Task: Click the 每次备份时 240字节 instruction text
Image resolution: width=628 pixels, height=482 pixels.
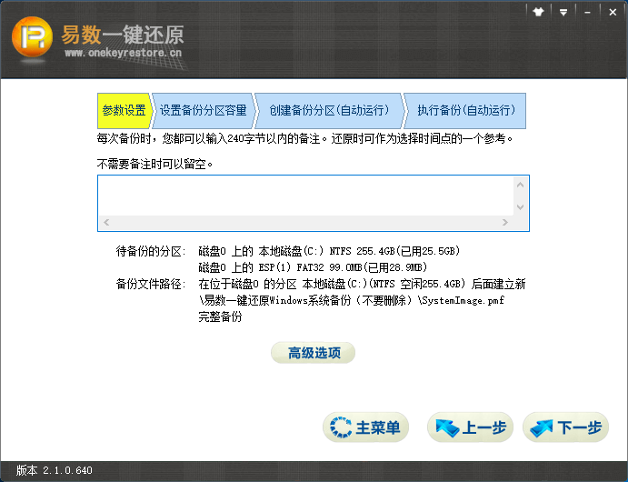Action: 304,138
